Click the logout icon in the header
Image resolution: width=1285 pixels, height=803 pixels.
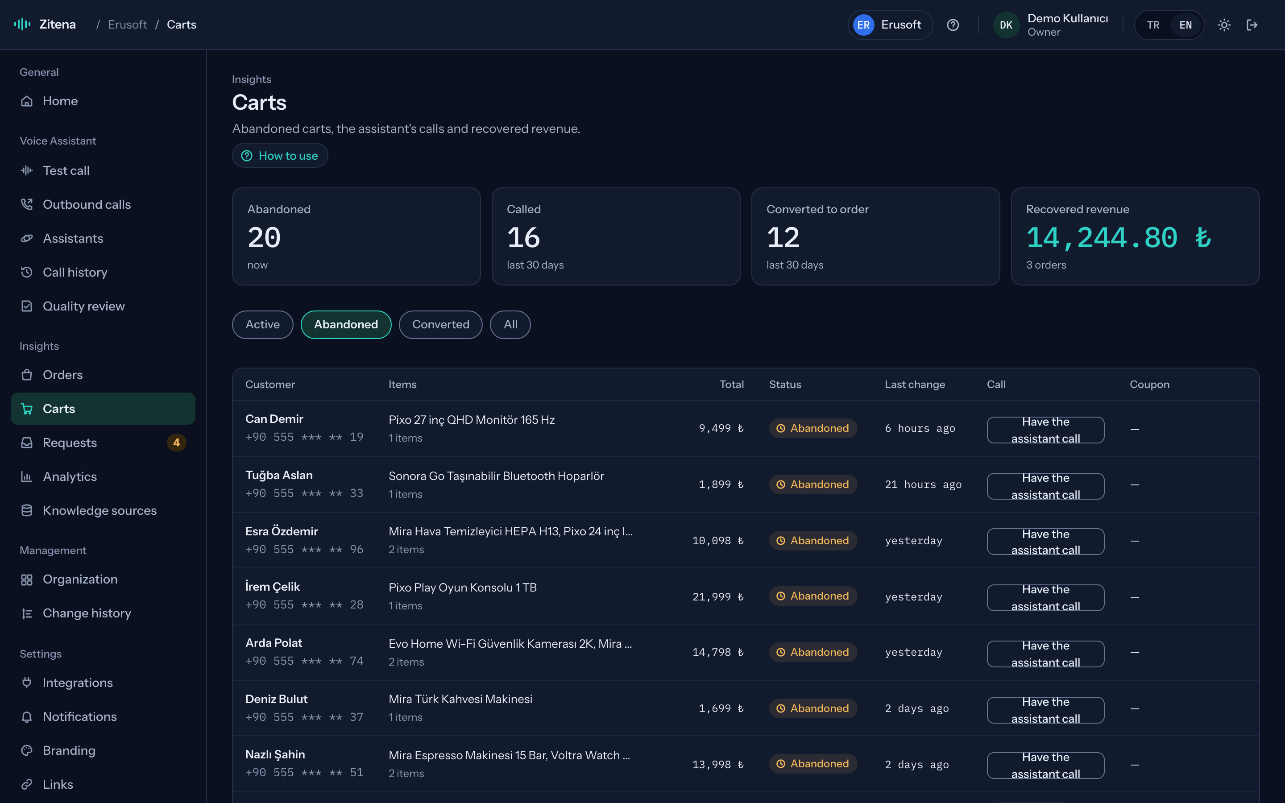coord(1252,25)
